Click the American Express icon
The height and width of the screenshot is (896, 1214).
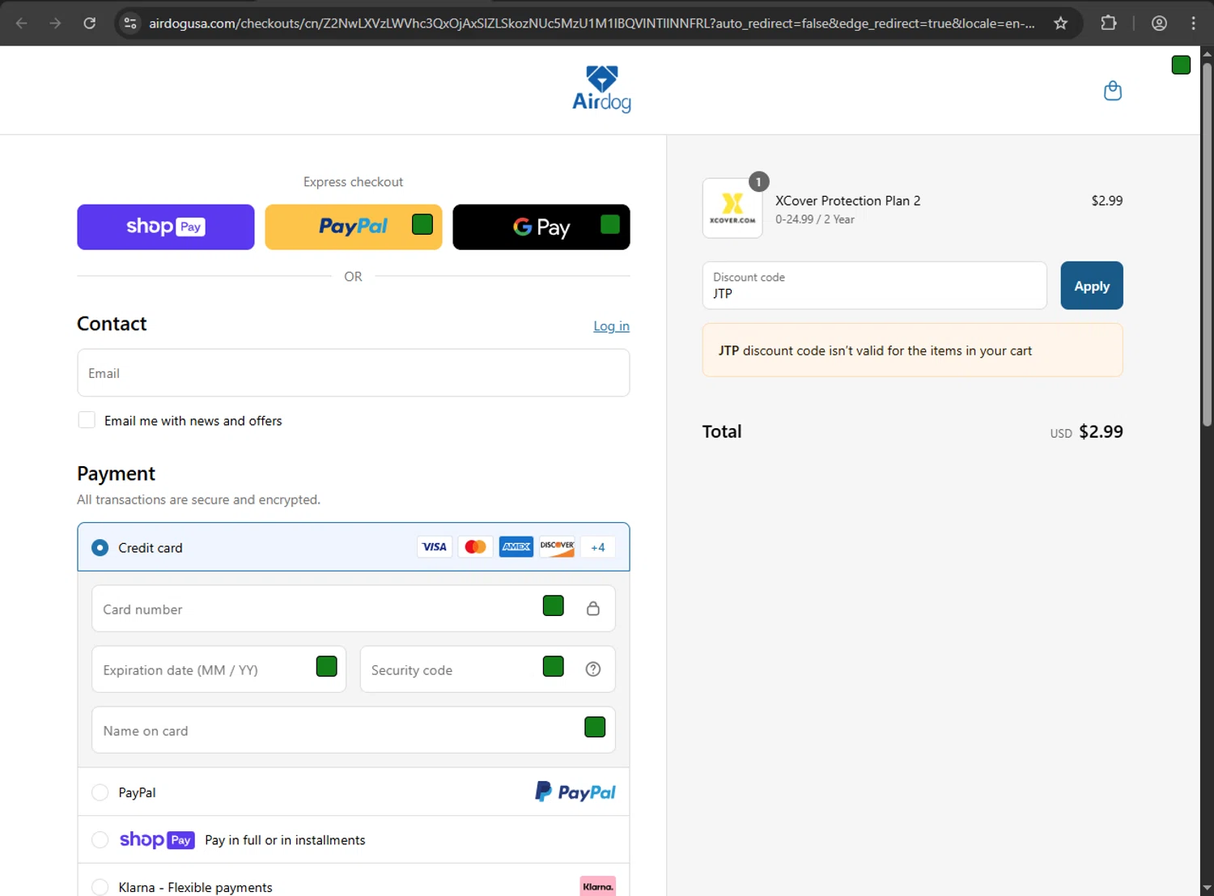point(516,547)
